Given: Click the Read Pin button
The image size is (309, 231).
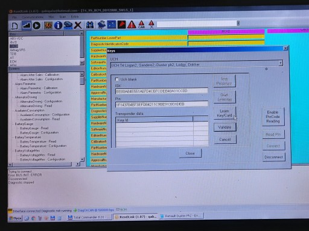Looking at the screenshot, I should [x=273, y=135].
